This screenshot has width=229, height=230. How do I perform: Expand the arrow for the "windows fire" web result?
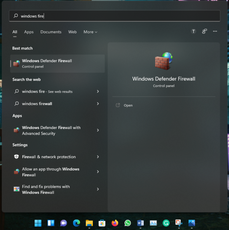click(98, 91)
